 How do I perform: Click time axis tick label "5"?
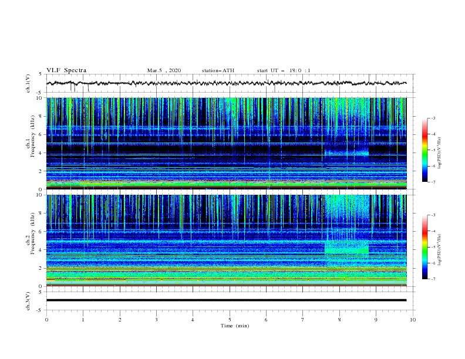pos(230,320)
